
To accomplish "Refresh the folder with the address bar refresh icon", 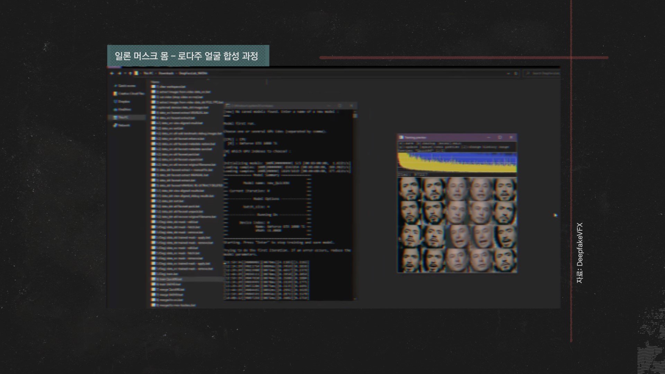I will [x=516, y=73].
